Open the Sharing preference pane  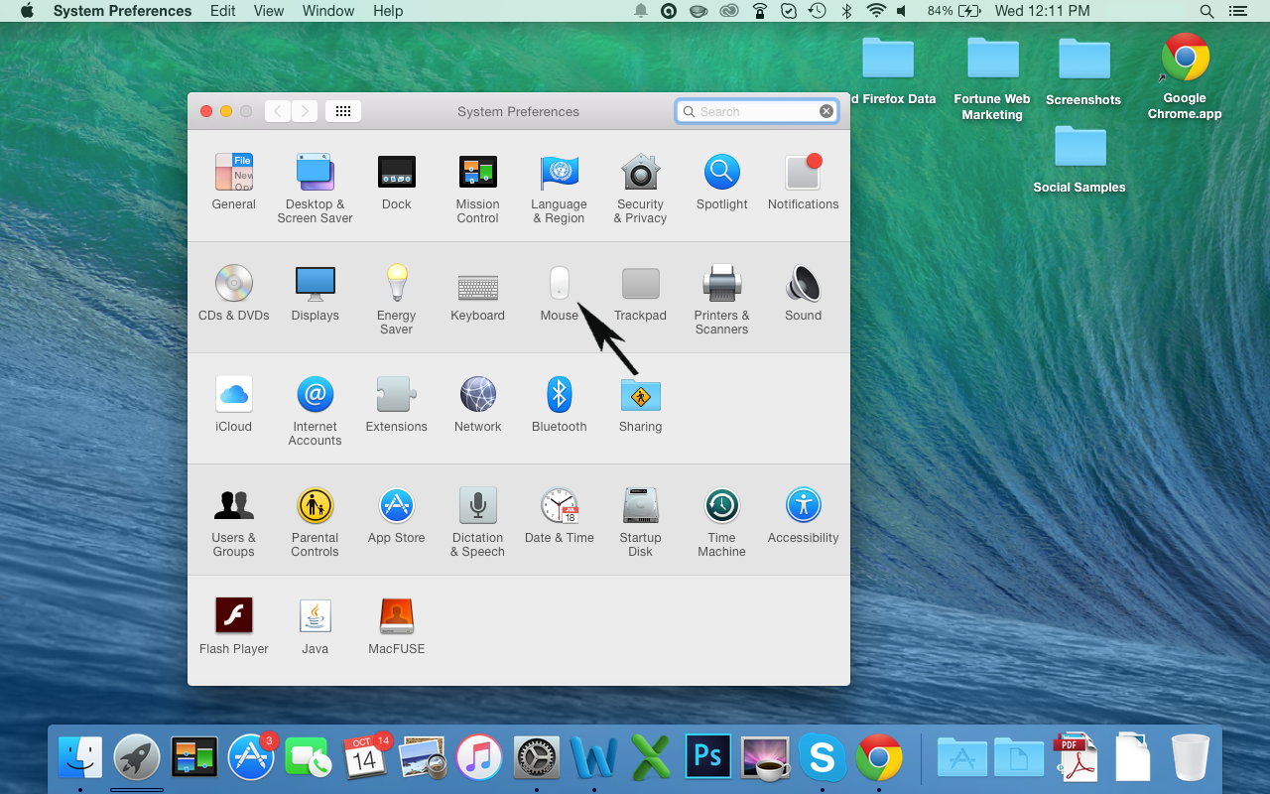click(640, 394)
